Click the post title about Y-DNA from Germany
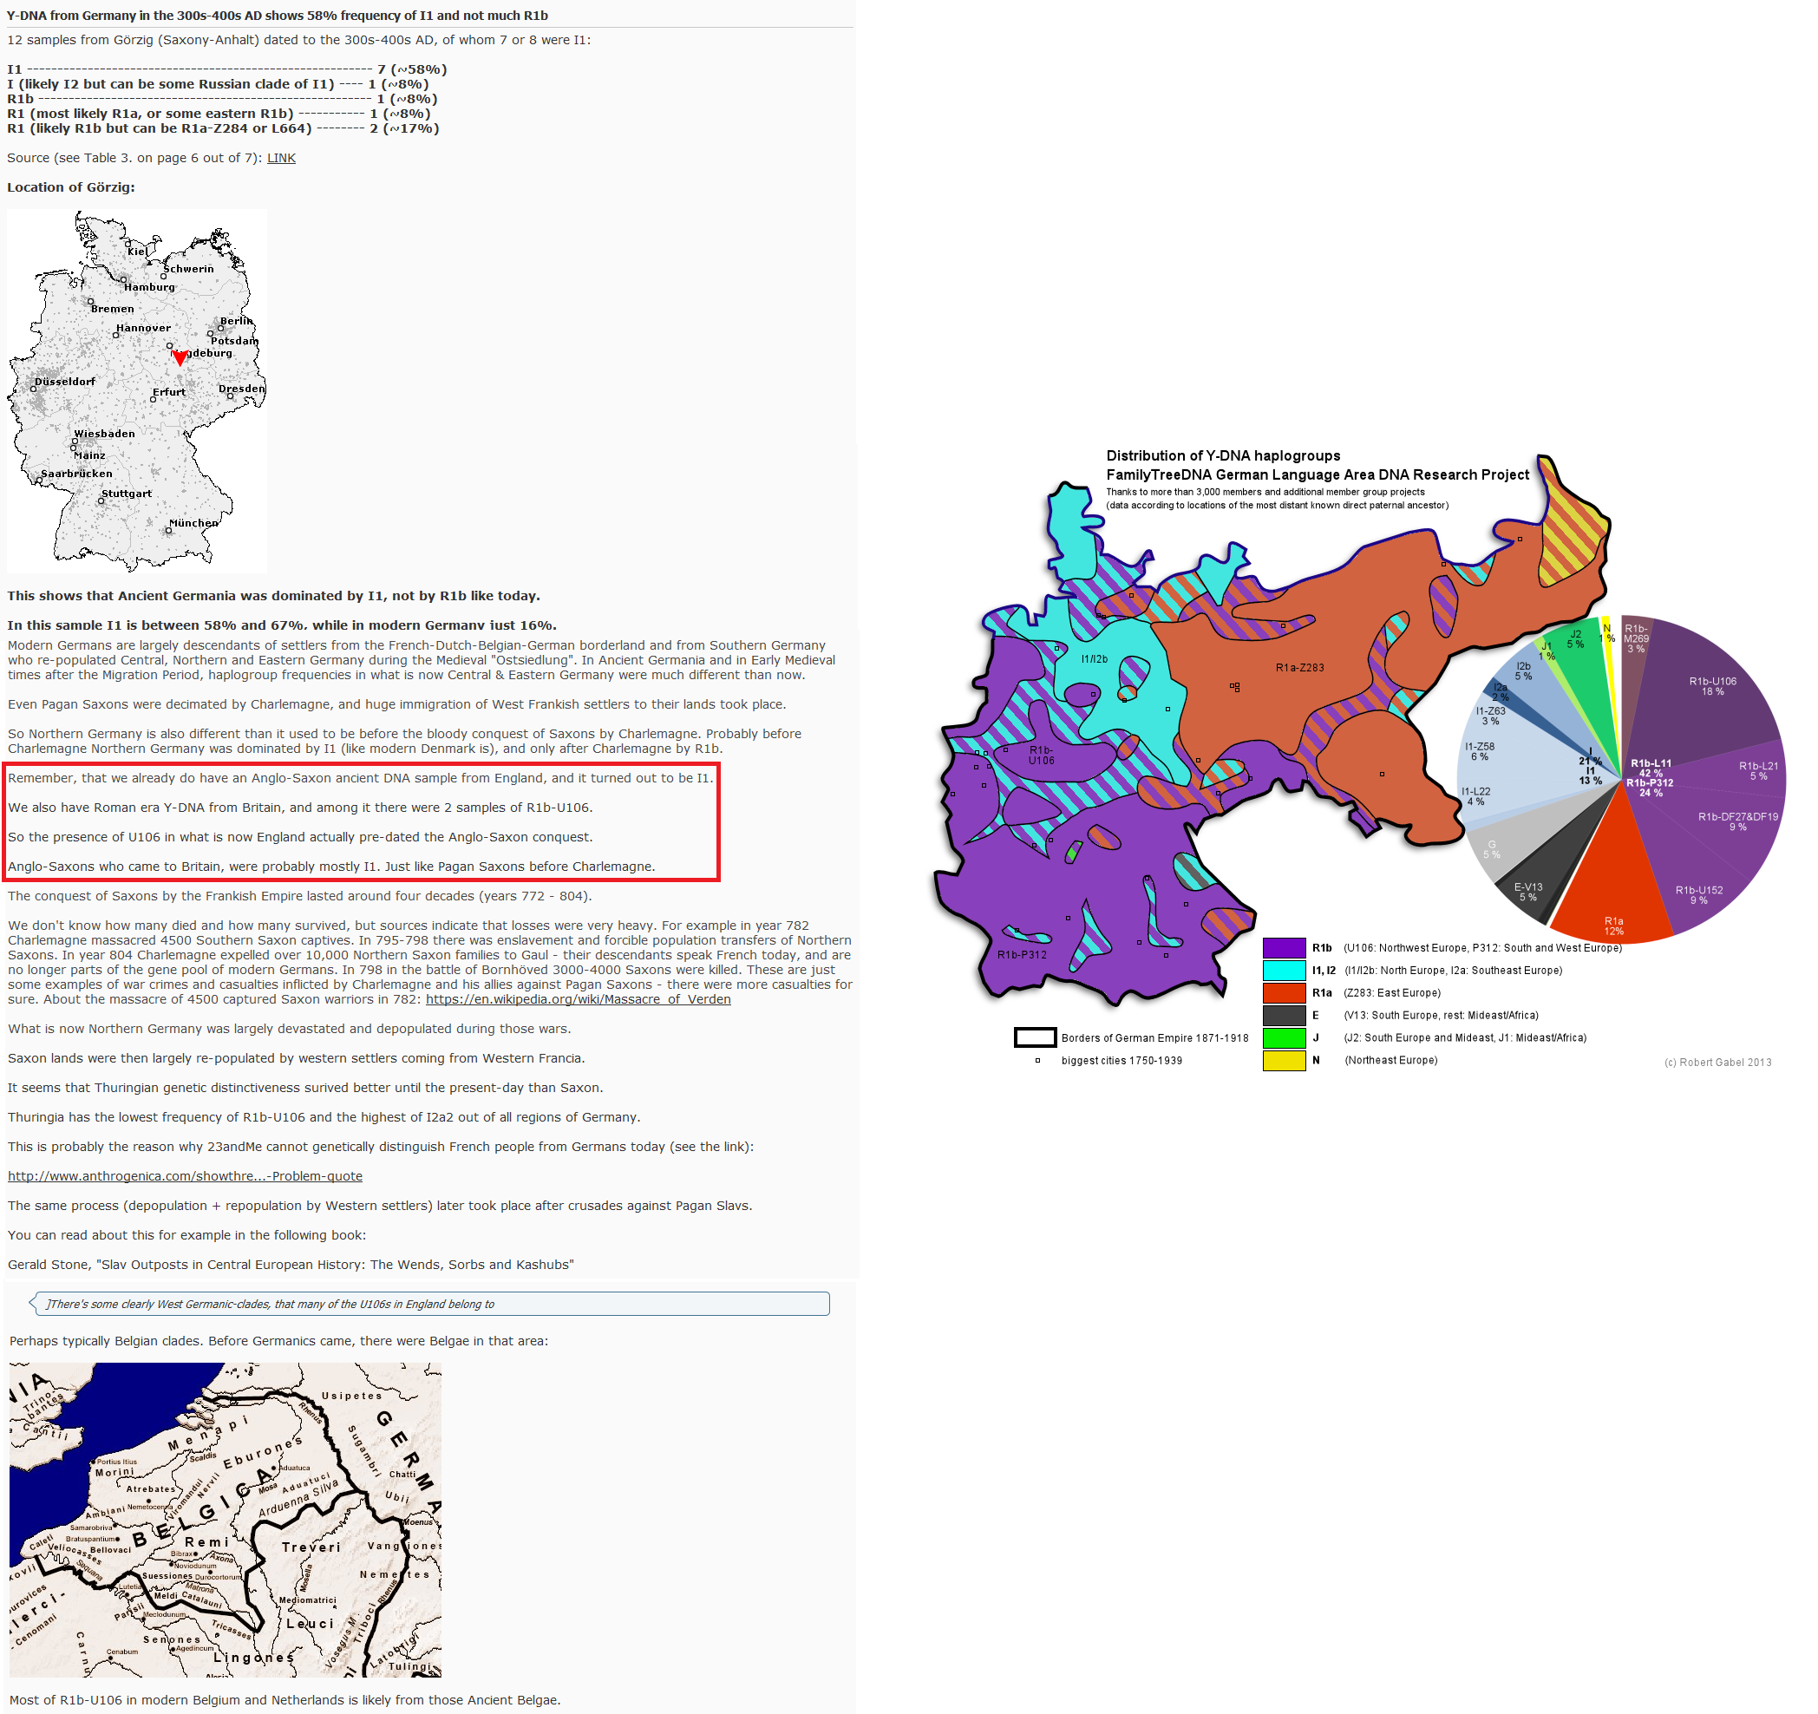The width and height of the screenshot is (1818, 1714). click(x=277, y=16)
